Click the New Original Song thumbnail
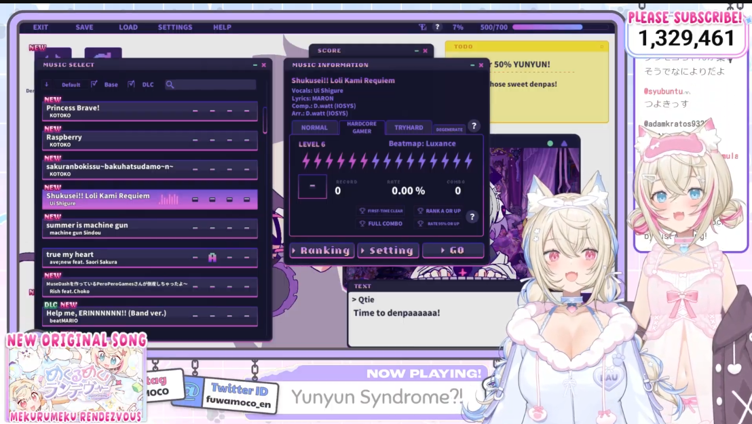 click(x=76, y=379)
